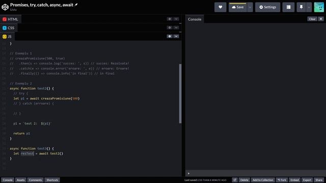
Task: Expand JS editor dropdown chevron
Action: point(176,36)
